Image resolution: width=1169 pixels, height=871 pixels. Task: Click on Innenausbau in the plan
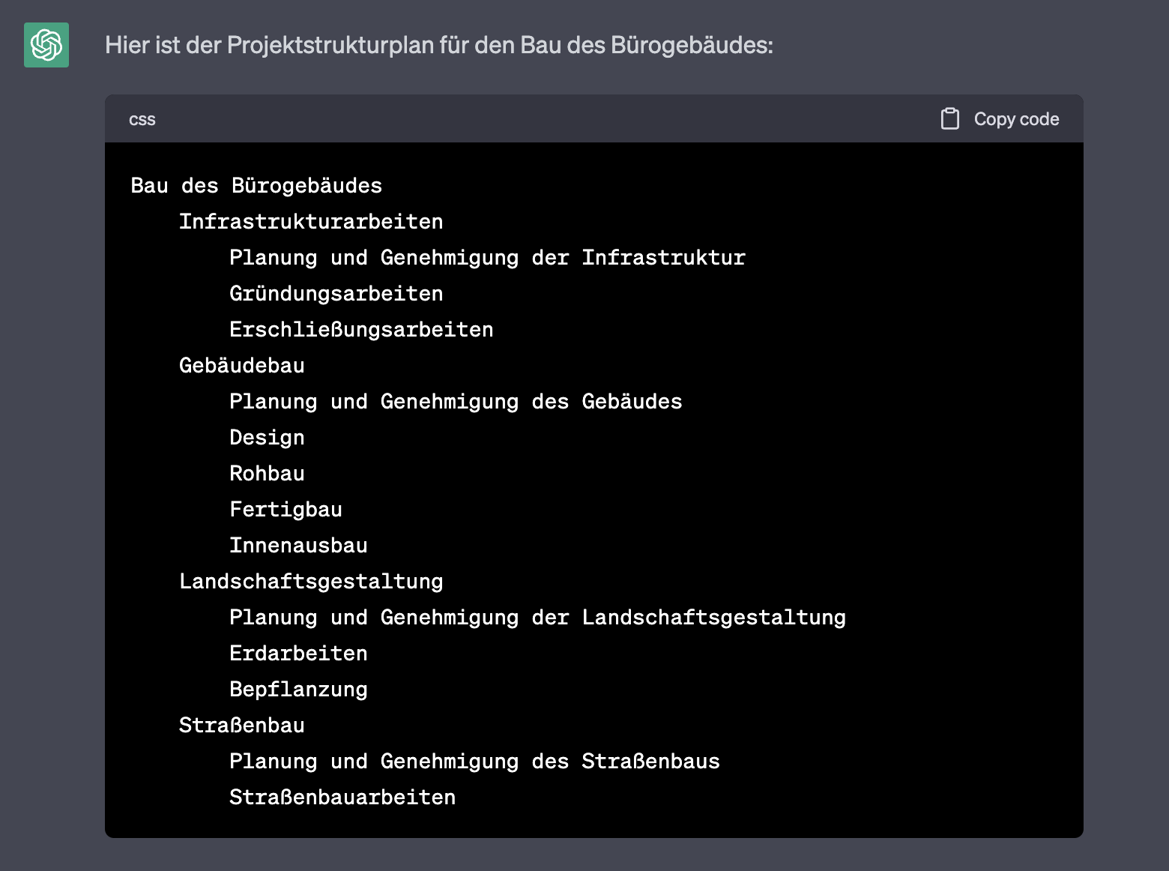pos(298,545)
